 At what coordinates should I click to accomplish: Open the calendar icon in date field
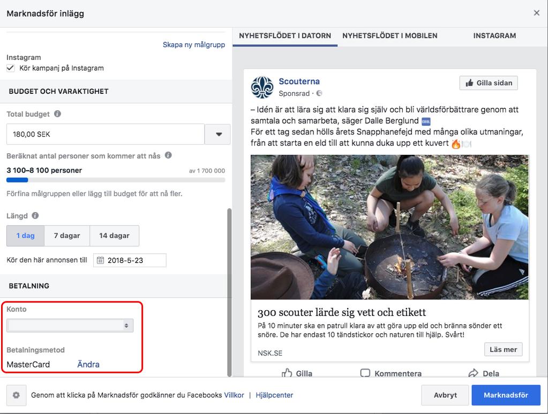point(100,260)
